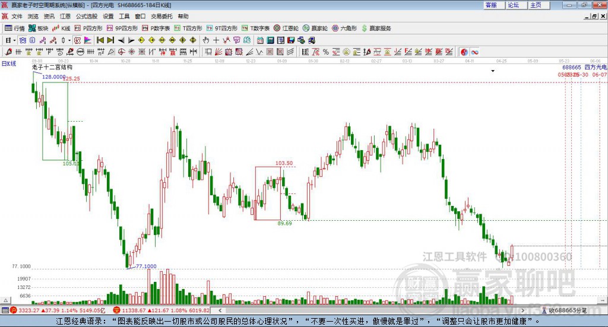Screen dimensions: 608x327
Task: Open the T数字表 tool
Action: 255,28
